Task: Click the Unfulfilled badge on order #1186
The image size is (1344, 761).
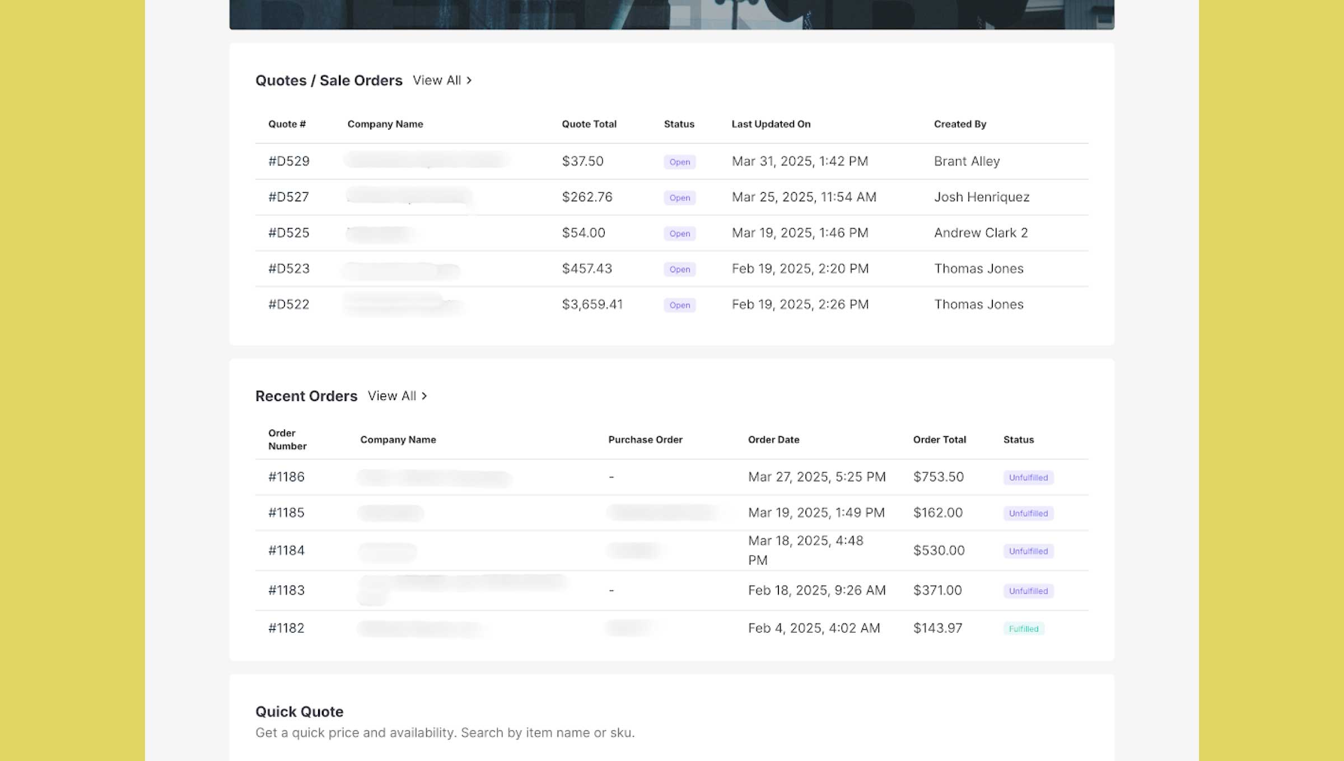Action: click(1028, 477)
